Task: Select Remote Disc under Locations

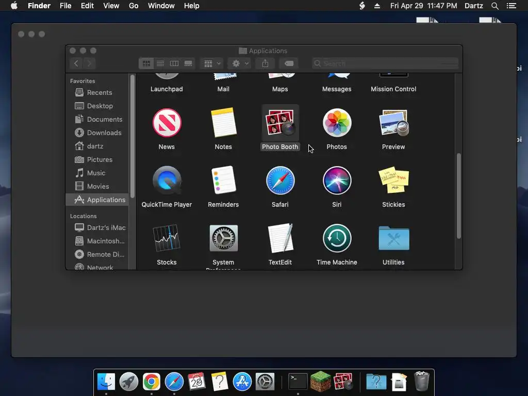Action: tap(97, 255)
